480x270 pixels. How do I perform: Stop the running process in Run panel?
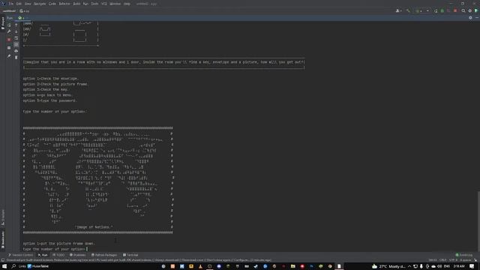pyautogui.click(x=9, y=40)
